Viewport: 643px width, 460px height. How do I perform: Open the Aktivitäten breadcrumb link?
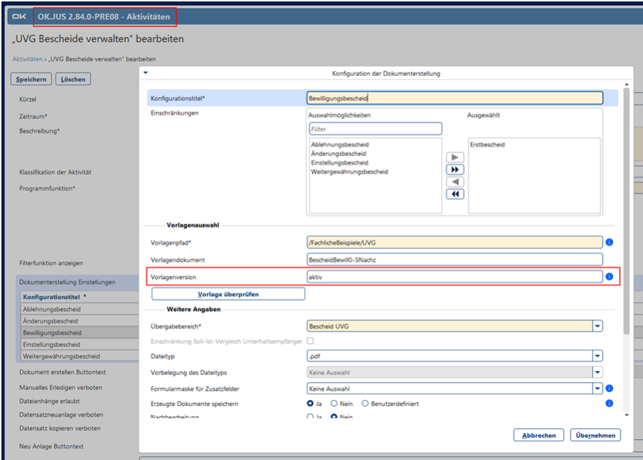(27, 59)
